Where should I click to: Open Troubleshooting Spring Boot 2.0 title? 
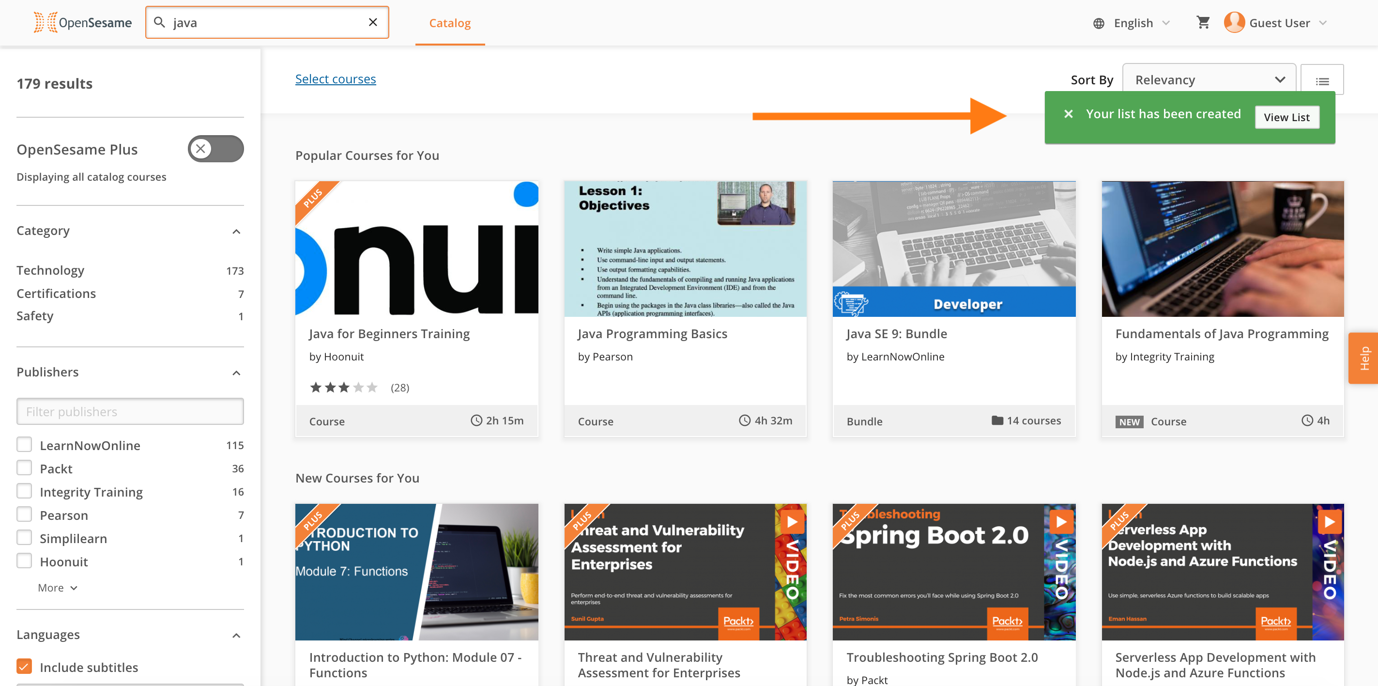(x=942, y=657)
